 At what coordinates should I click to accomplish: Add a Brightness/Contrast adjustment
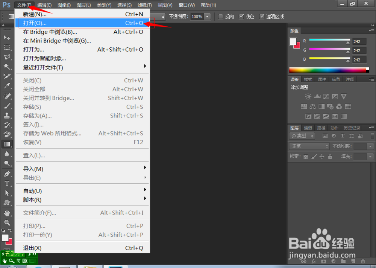click(308, 96)
